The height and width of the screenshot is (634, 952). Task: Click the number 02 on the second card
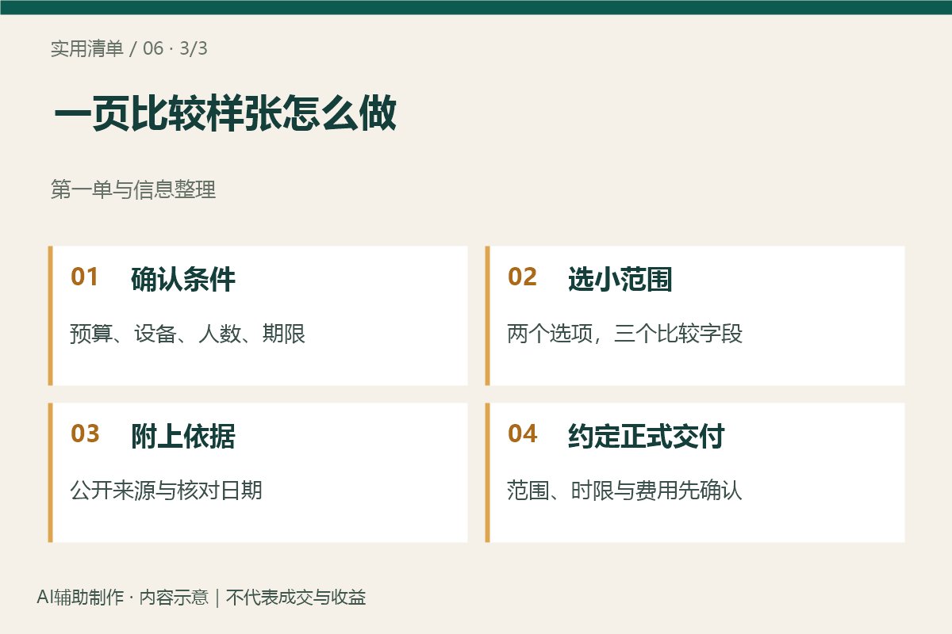click(522, 277)
